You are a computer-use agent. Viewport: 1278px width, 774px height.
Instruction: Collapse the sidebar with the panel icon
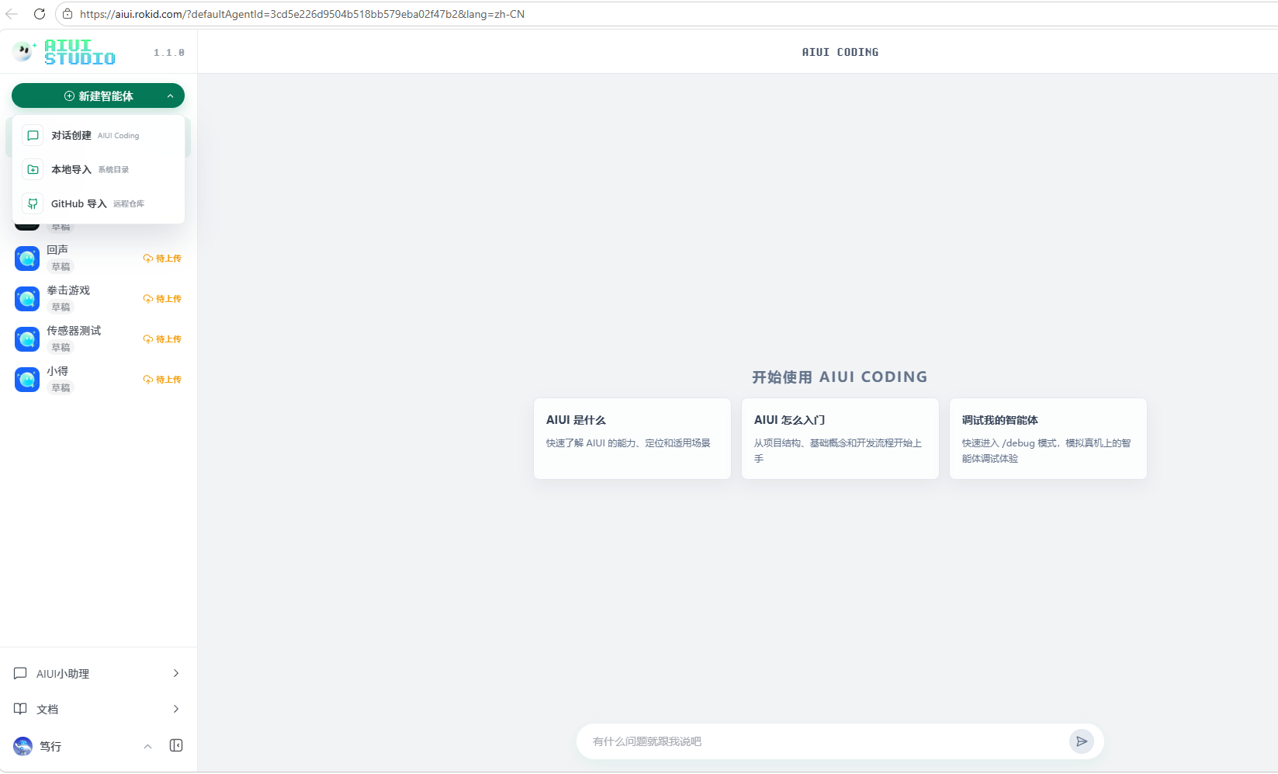tap(176, 745)
